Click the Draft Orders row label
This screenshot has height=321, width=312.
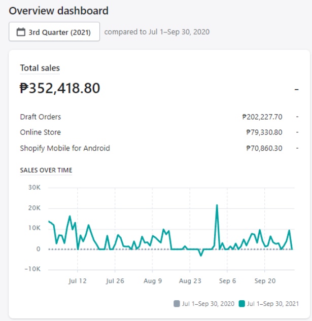(41, 117)
